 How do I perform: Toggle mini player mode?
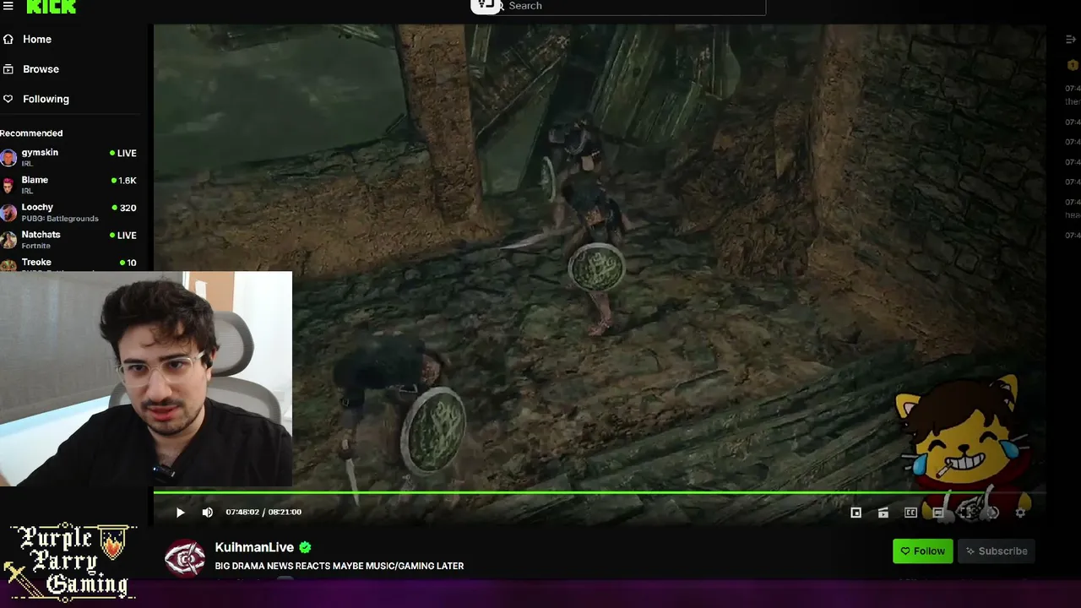(x=856, y=513)
